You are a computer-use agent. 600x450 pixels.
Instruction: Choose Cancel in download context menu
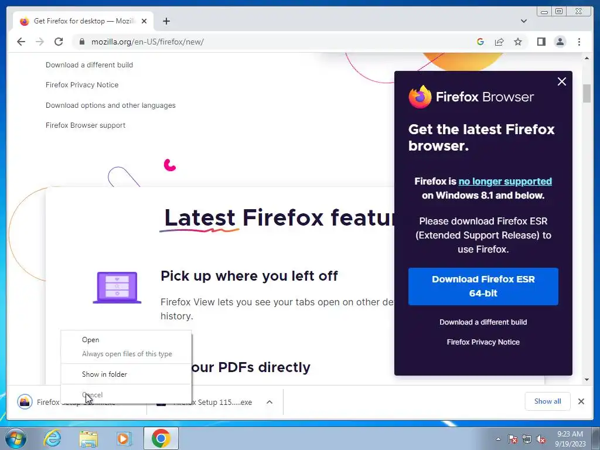pyautogui.click(x=126, y=395)
